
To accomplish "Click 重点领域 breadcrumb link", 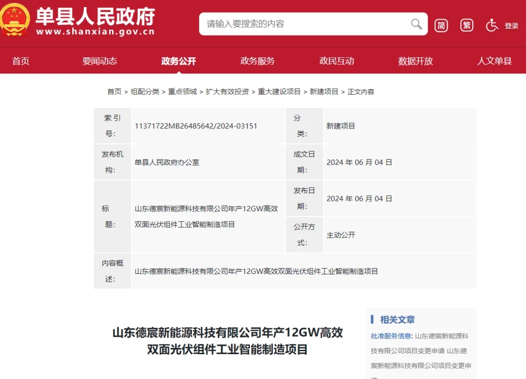I will click(183, 91).
